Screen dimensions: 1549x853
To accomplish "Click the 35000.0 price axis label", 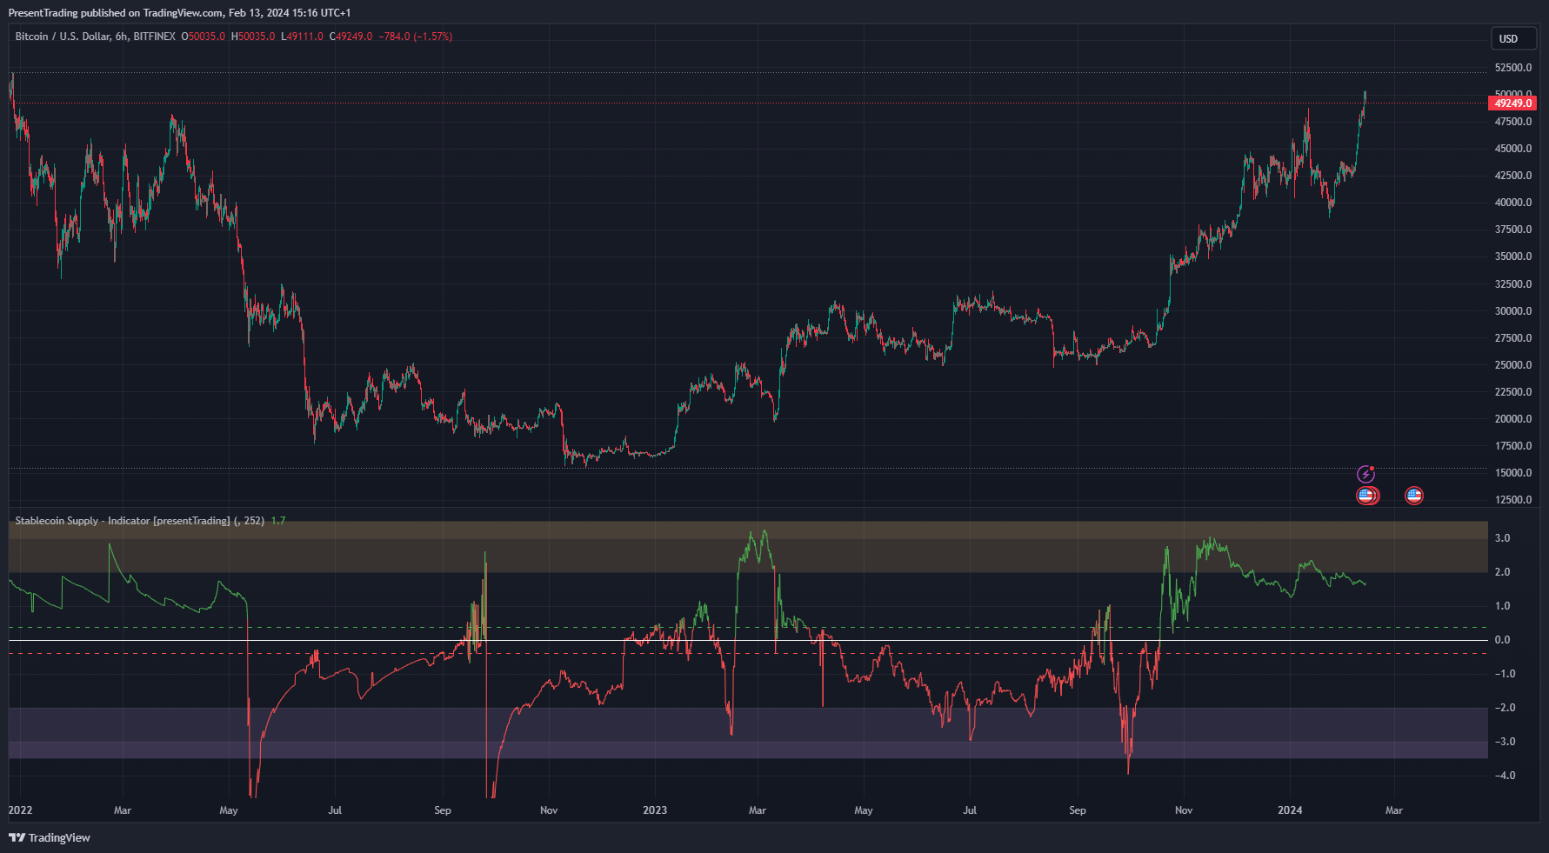I will pyautogui.click(x=1513, y=257).
